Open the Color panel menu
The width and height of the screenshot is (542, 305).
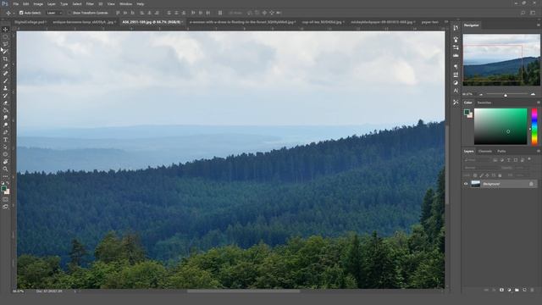click(539, 103)
